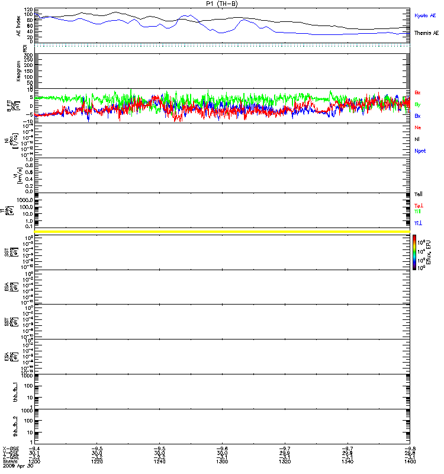Click the thb_fb_2 panel label
Image resolution: width=444 pixels, height=474 pixels.
point(16,427)
